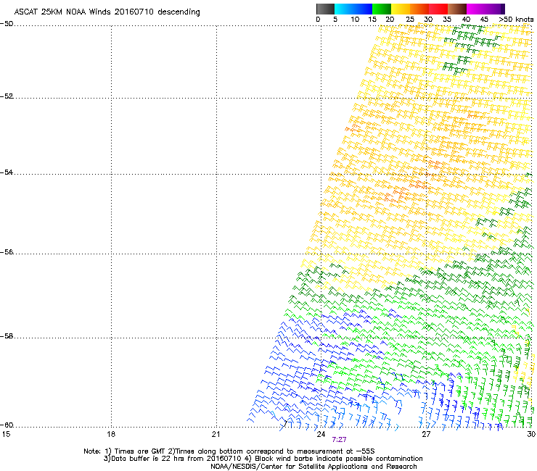The height and width of the screenshot is (471, 537).
Task: Click the legend label '10' knots
Action: click(x=355, y=20)
